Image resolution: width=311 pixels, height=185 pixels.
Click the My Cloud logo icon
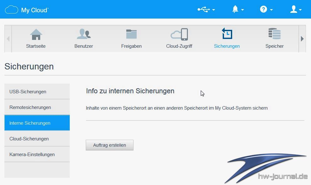click(x=12, y=10)
